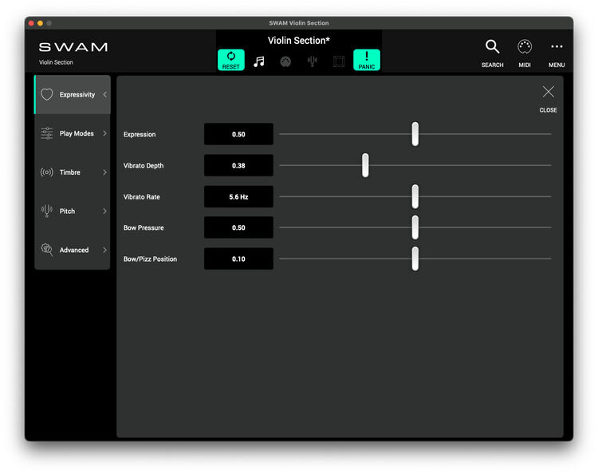
Task: Open the music note page in toolbar
Action: [x=259, y=61]
